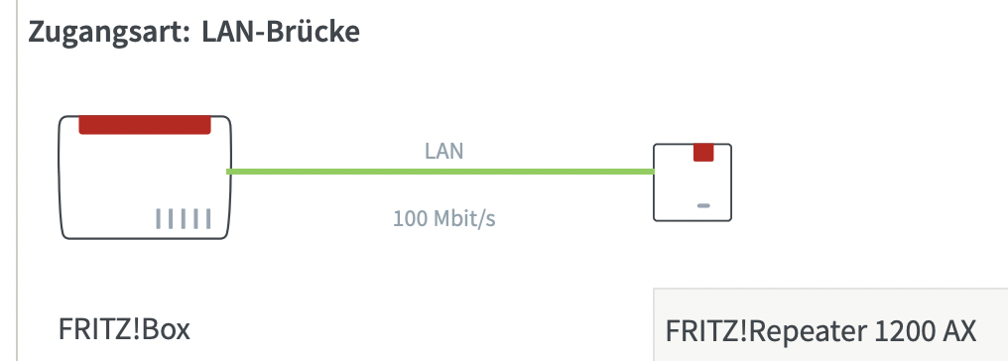Image resolution: width=1008 pixels, height=361 pixels.
Task: Click the gray dash on repeater icon
Action: point(703,205)
